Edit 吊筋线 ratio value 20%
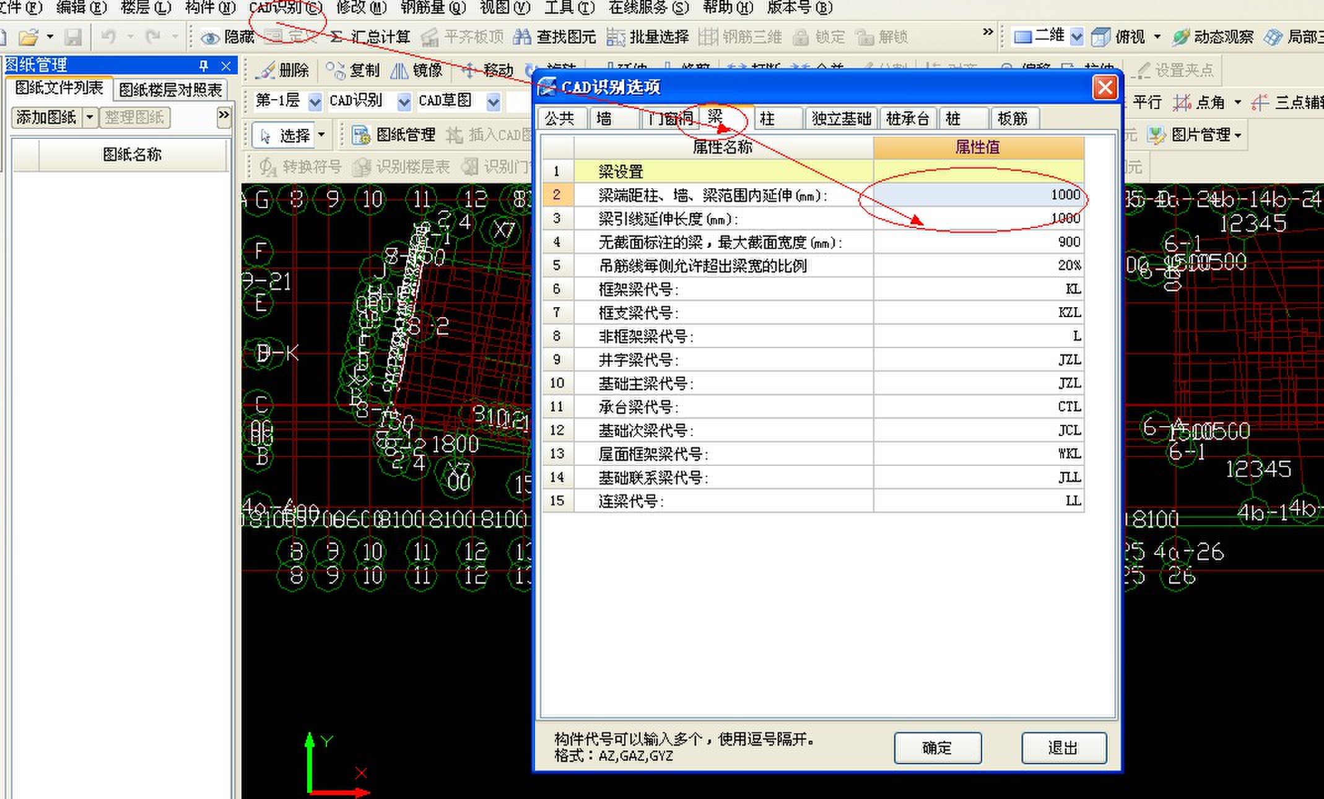This screenshot has width=1324, height=799. pos(978,266)
